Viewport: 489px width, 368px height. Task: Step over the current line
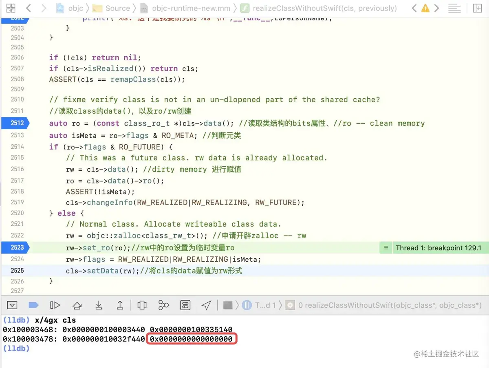click(x=77, y=305)
